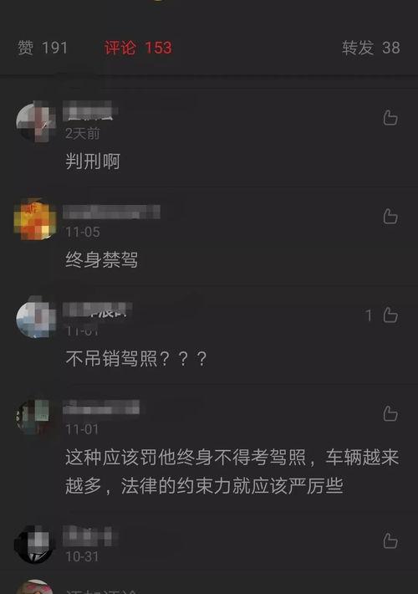Image resolution: width=418 pixels, height=594 pixels.
Task: Like the comment saying 判刑啊
Action: (390, 118)
